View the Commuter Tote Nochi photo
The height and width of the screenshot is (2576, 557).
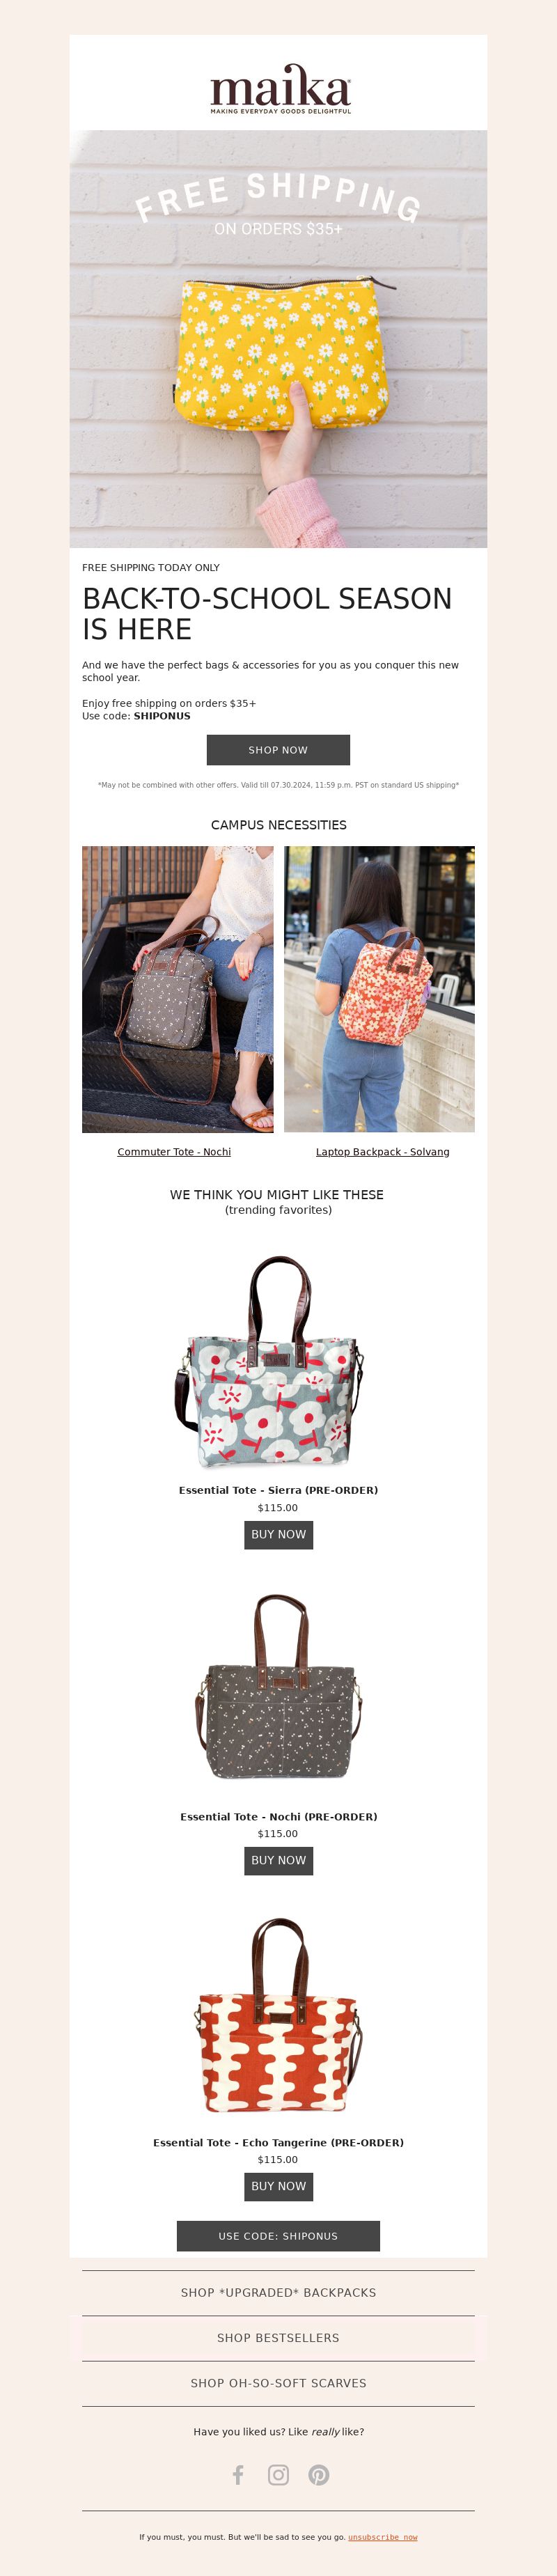(x=177, y=989)
